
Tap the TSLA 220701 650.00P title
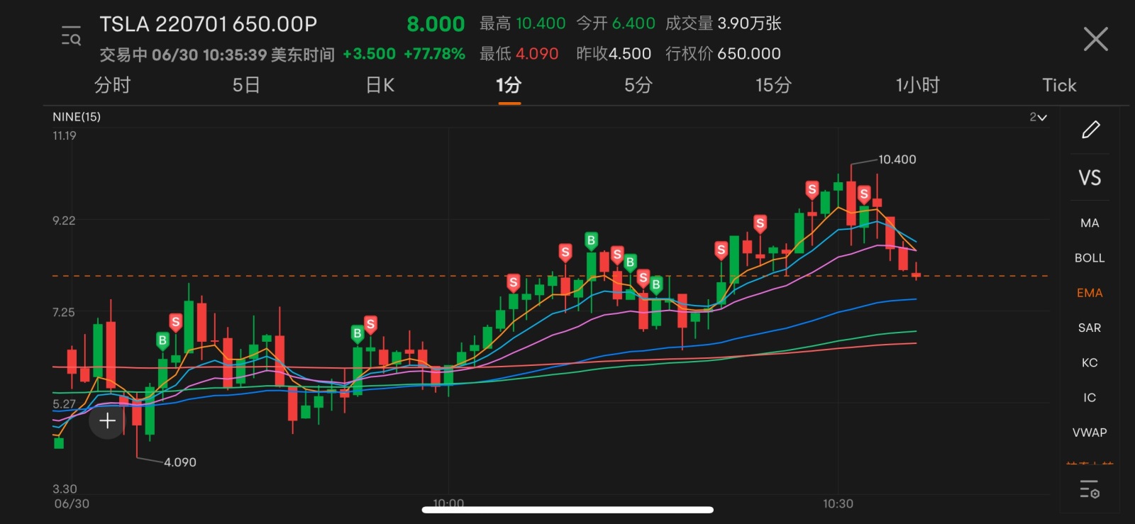[208, 24]
